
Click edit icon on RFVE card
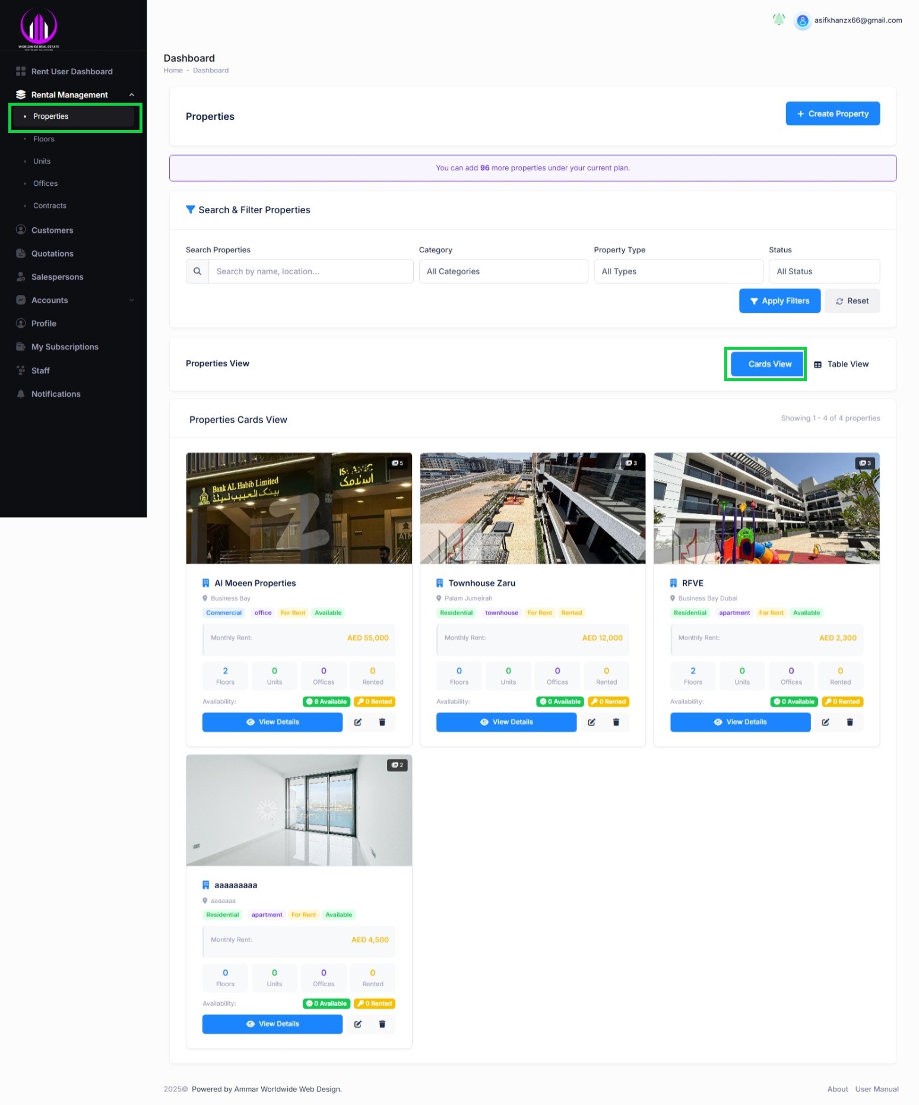(x=825, y=722)
